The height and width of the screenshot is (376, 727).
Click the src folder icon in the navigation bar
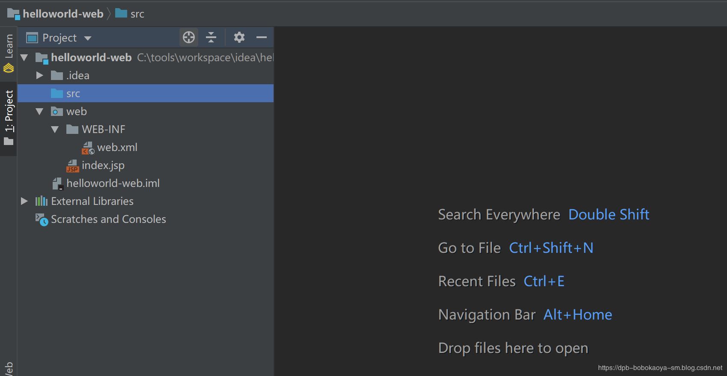(x=121, y=14)
